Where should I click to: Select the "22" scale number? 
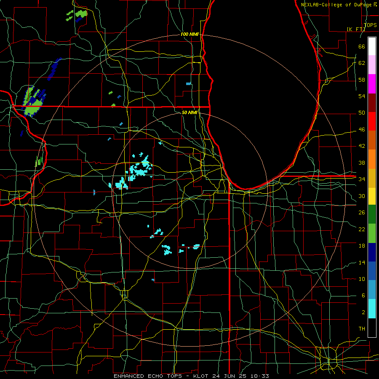[362, 229]
